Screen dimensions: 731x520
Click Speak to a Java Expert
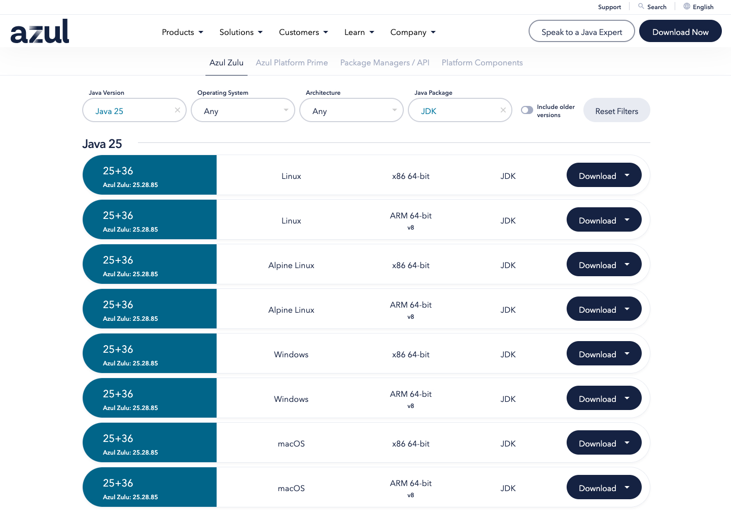coord(581,31)
